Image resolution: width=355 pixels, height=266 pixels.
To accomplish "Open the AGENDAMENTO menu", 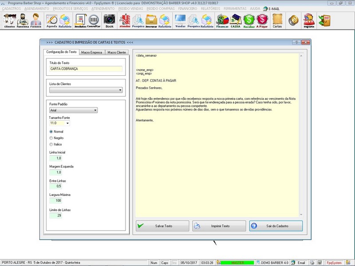I will [x=37, y=8].
